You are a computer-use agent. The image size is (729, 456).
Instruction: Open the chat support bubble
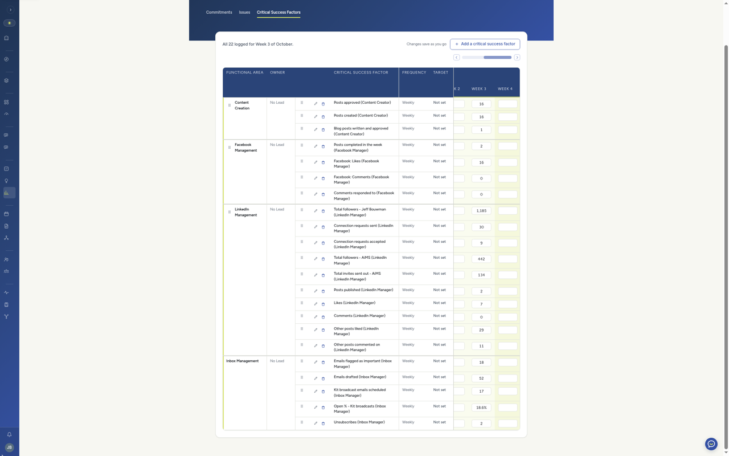pos(711,444)
